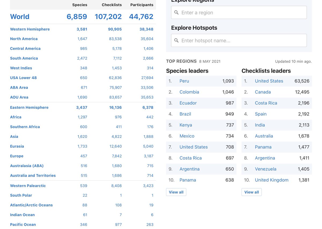Open the World region link
This screenshot has width=322, height=229.
point(20,17)
